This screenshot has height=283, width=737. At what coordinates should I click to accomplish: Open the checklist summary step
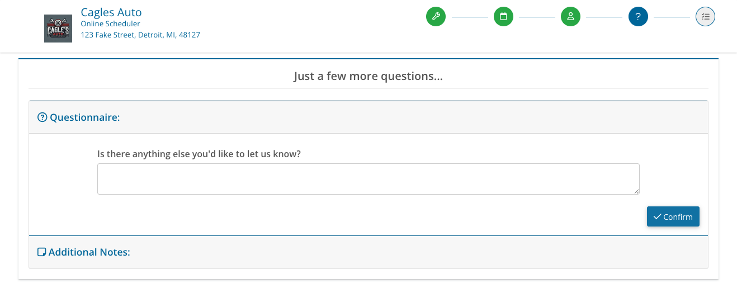[705, 16]
